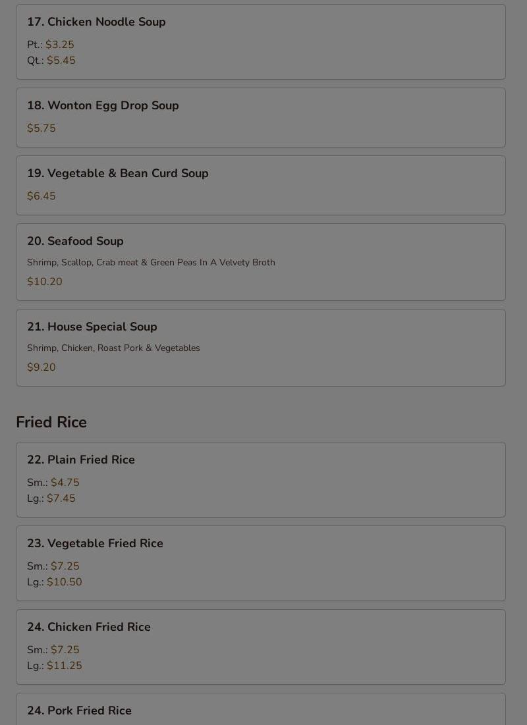This screenshot has height=725, width=527.
Task: Choose the Pt. price for Chicken Noodle Soup
Action: tap(51, 44)
